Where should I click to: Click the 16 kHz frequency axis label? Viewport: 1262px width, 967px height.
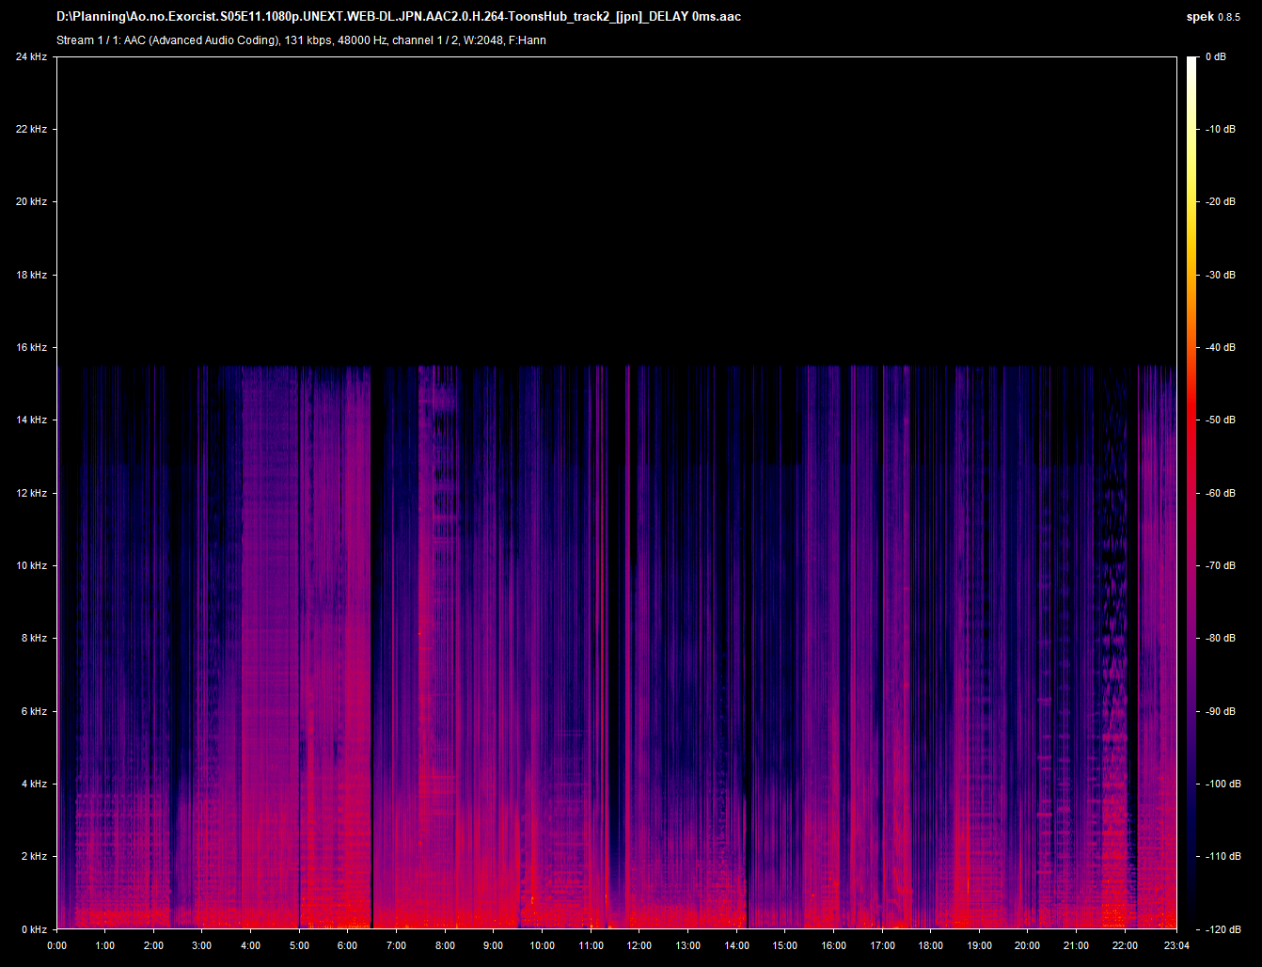tap(31, 348)
